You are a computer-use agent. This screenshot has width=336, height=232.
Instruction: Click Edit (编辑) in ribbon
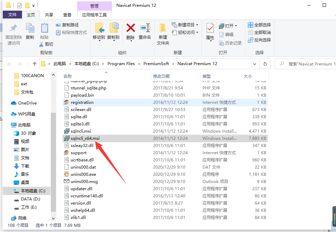tap(226, 35)
